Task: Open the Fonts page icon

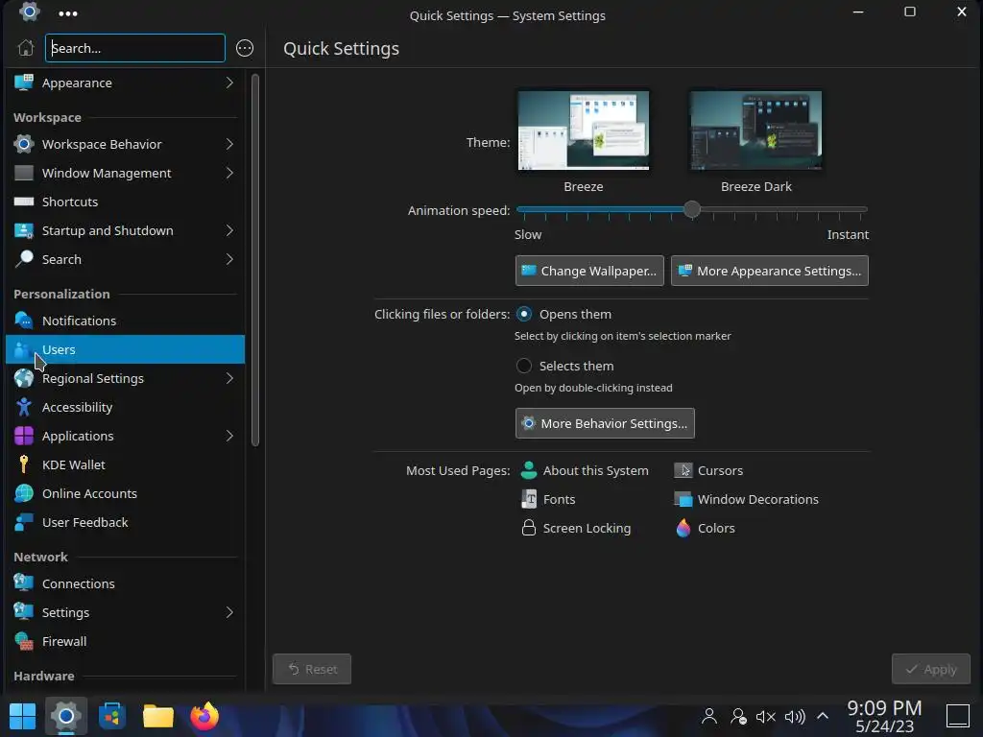Action: pyautogui.click(x=529, y=499)
